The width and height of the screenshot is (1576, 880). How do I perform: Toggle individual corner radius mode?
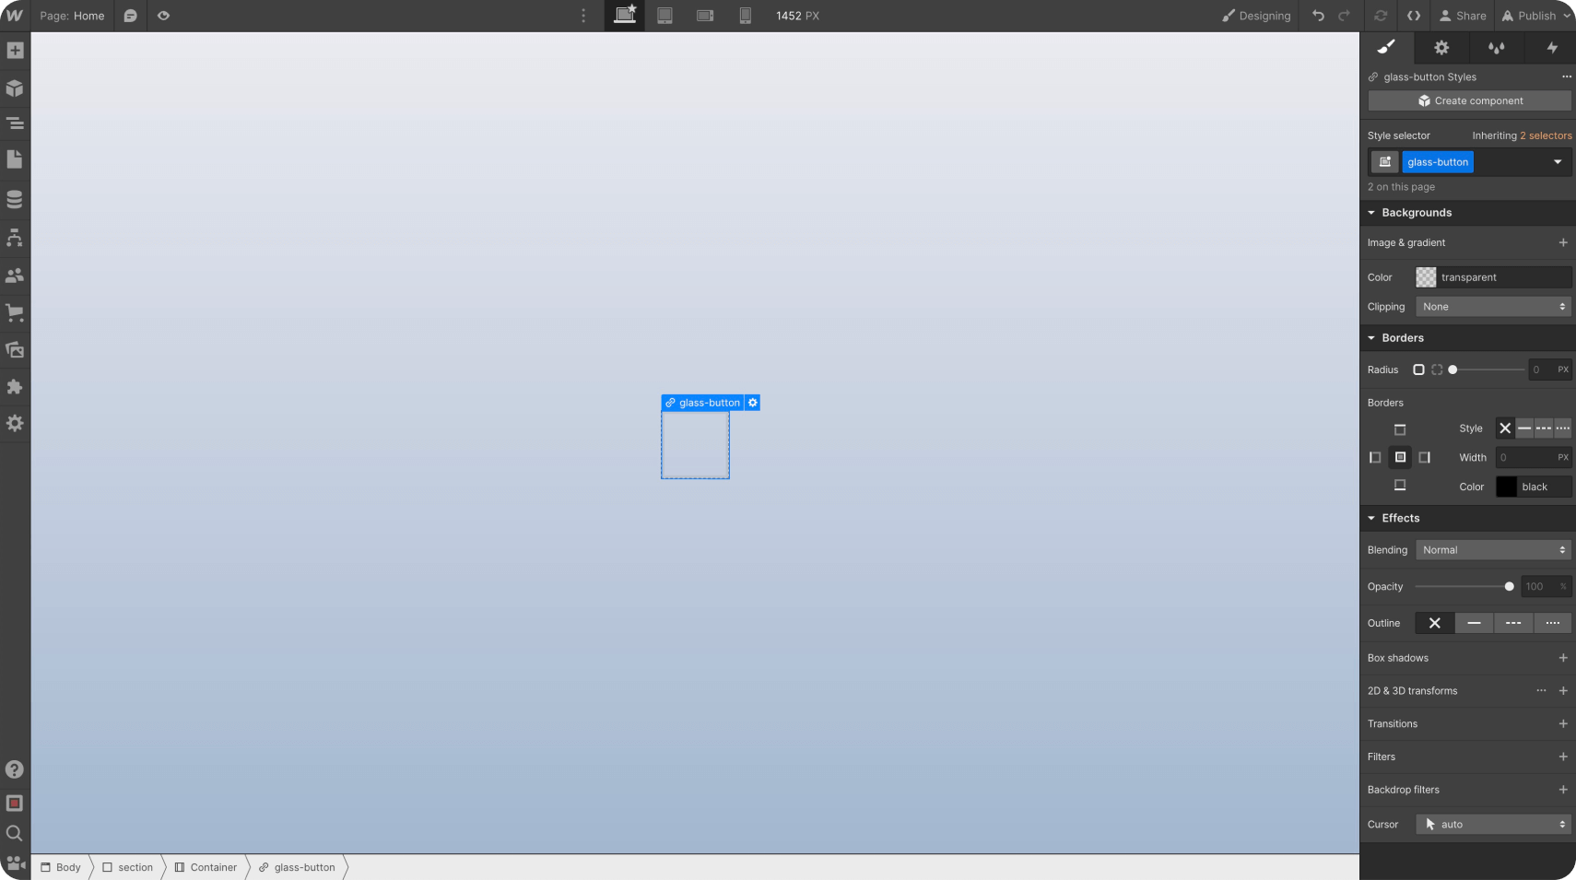click(1437, 370)
